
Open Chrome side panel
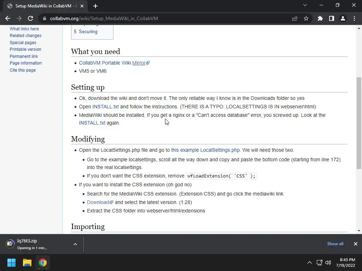click(332, 18)
